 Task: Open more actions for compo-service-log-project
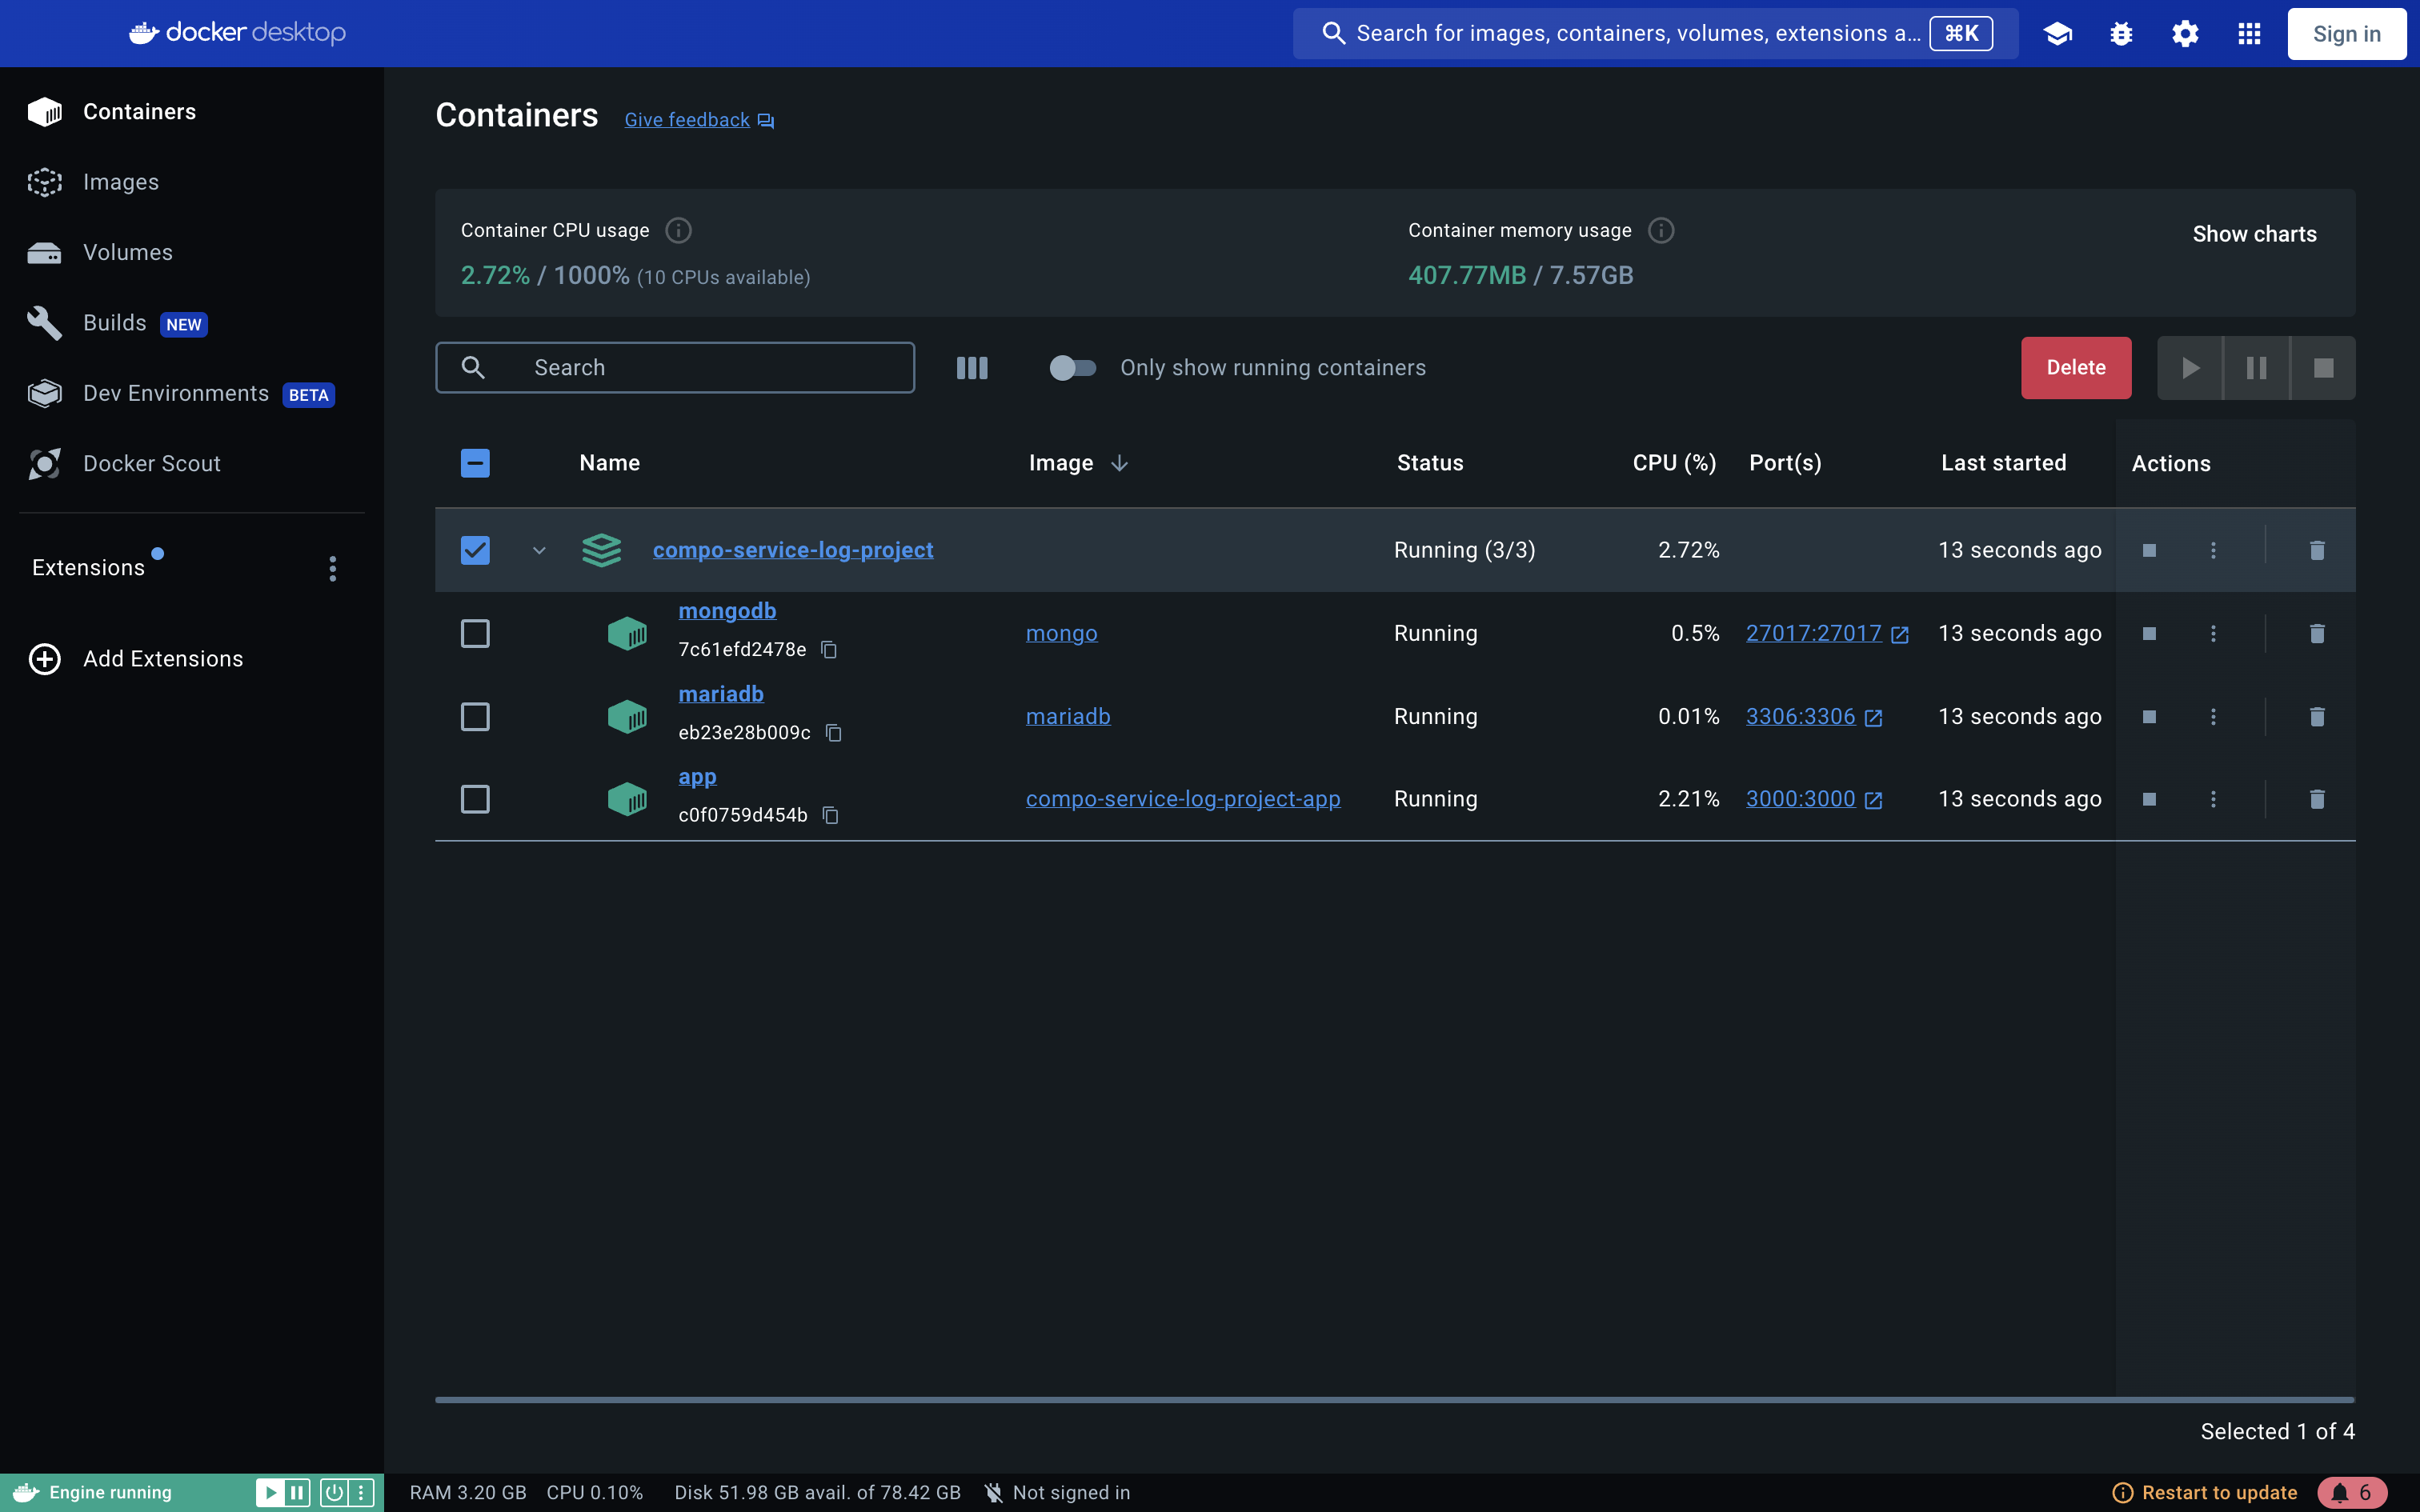click(2213, 550)
